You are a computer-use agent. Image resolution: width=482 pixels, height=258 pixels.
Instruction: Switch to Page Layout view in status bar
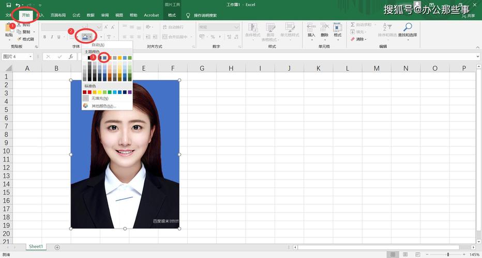pos(405,254)
